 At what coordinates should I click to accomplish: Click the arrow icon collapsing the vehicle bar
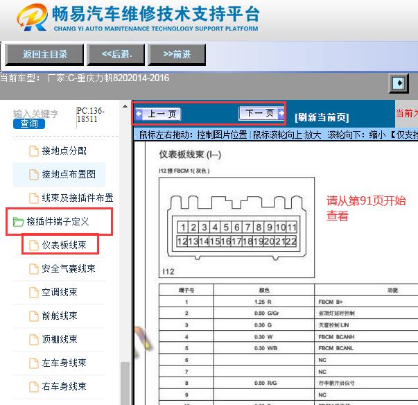[399, 83]
